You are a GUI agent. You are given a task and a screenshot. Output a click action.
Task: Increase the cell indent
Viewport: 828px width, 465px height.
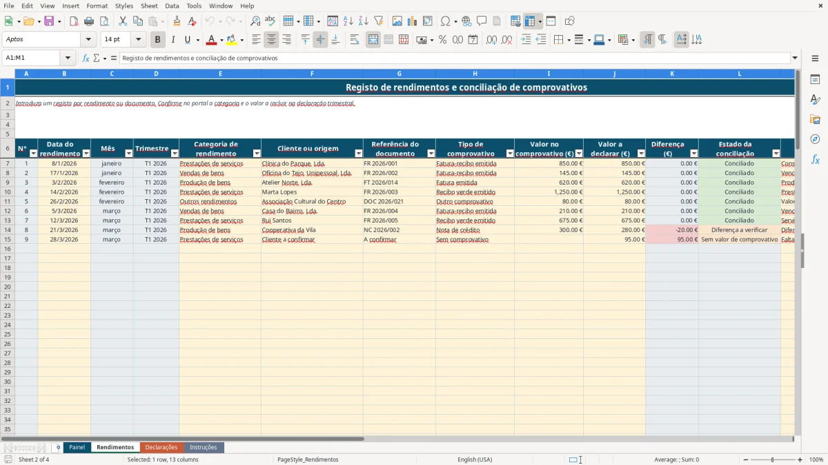526,40
